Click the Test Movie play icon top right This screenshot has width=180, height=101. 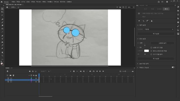coord(167,2)
